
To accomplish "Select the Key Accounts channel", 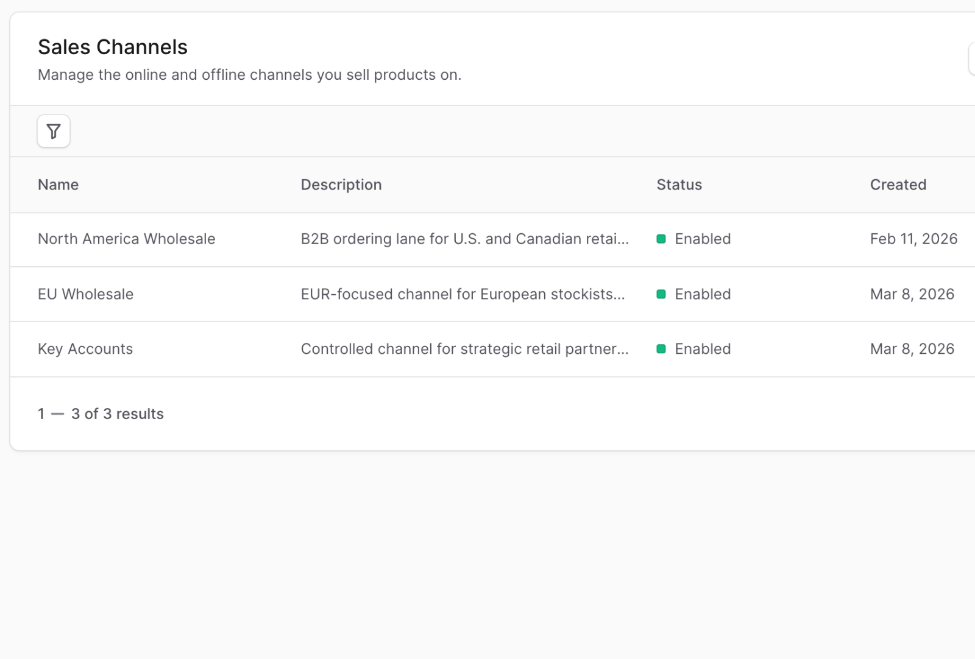I will pyautogui.click(x=85, y=349).
